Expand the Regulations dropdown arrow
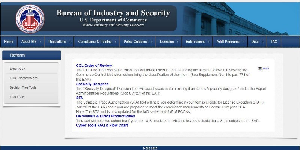The image size is (300, 150). (70, 42)
